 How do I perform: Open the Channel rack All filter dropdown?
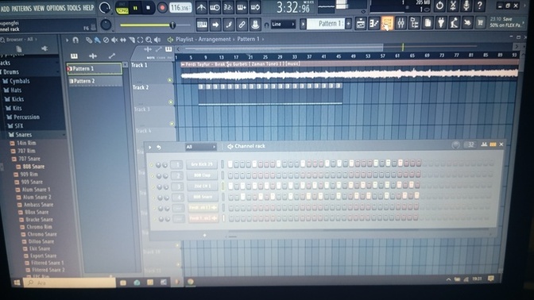[200, 147]
